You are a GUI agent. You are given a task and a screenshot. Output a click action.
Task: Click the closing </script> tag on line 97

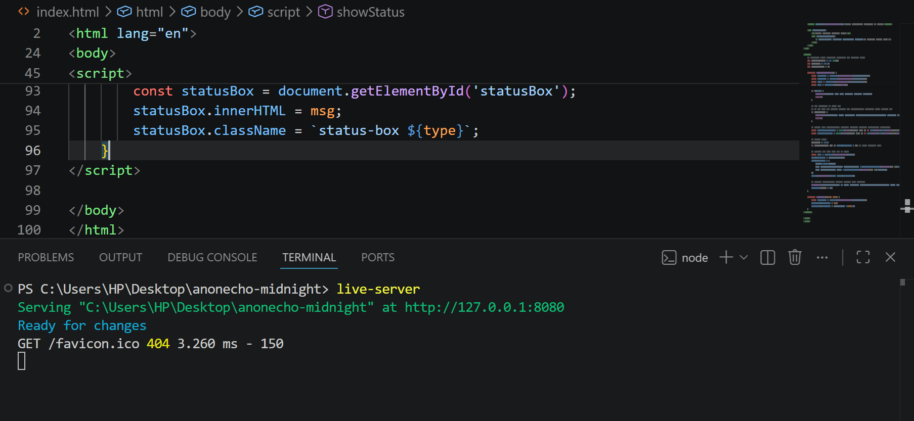[x=105, y=170]
